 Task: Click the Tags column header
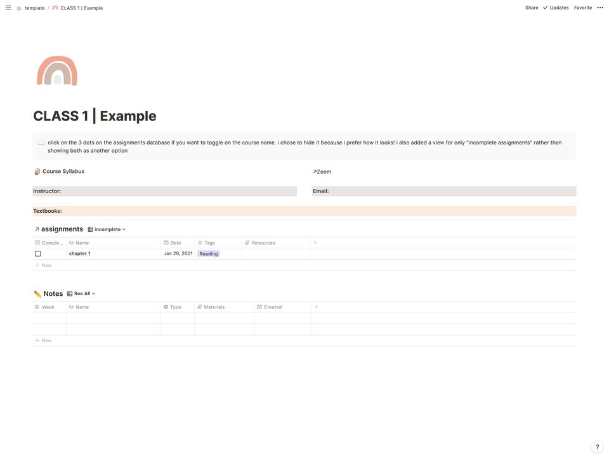(218, 243)
